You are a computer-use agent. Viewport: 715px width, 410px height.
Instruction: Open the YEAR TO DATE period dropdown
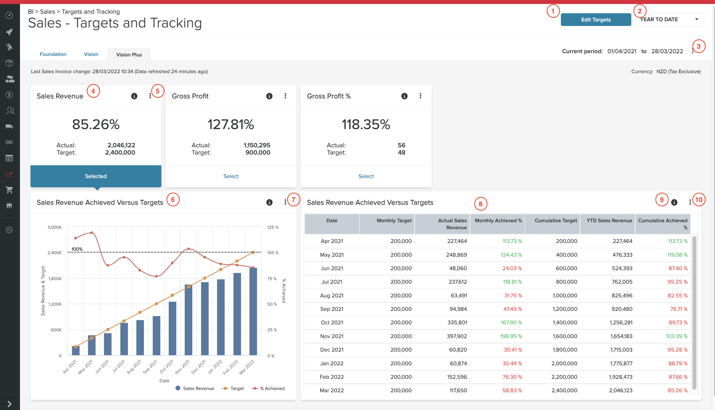click(x=670, y=19)
